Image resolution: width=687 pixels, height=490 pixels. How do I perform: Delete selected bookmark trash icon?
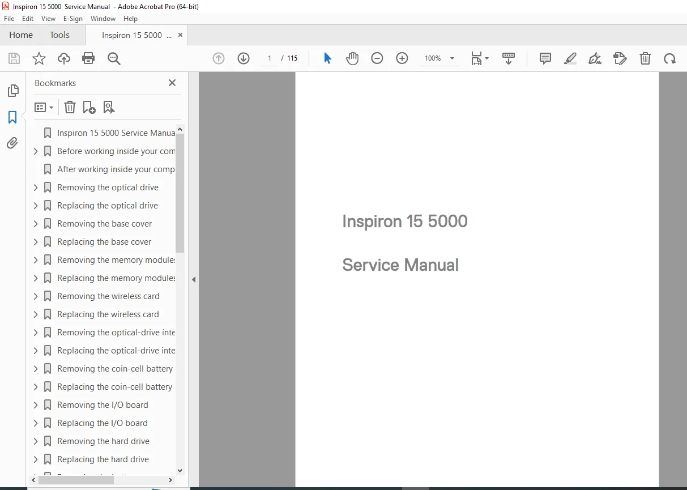tap(70, 107)
